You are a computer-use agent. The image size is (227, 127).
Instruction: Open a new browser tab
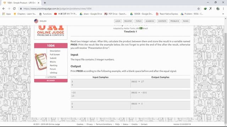coord(45,3)
